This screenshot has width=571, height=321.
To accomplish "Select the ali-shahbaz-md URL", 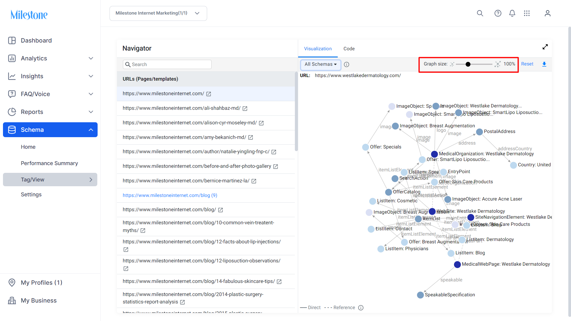I will click(182, 108).
